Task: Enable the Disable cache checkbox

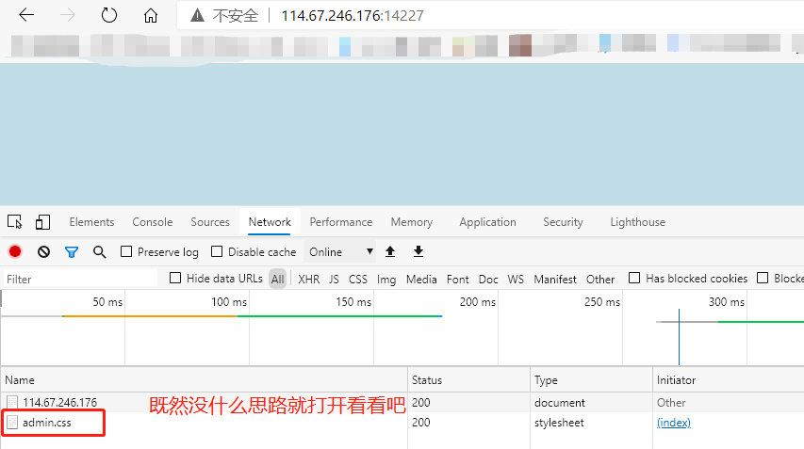Action: tap(217, 251)
